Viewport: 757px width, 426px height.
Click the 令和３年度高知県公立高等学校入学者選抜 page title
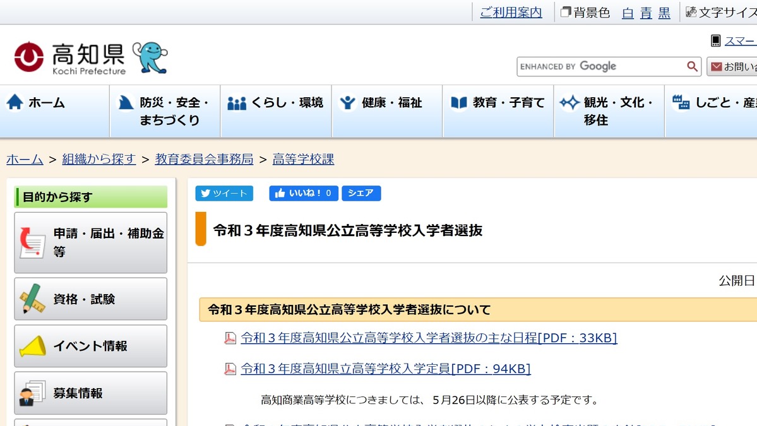pos(348,230)
